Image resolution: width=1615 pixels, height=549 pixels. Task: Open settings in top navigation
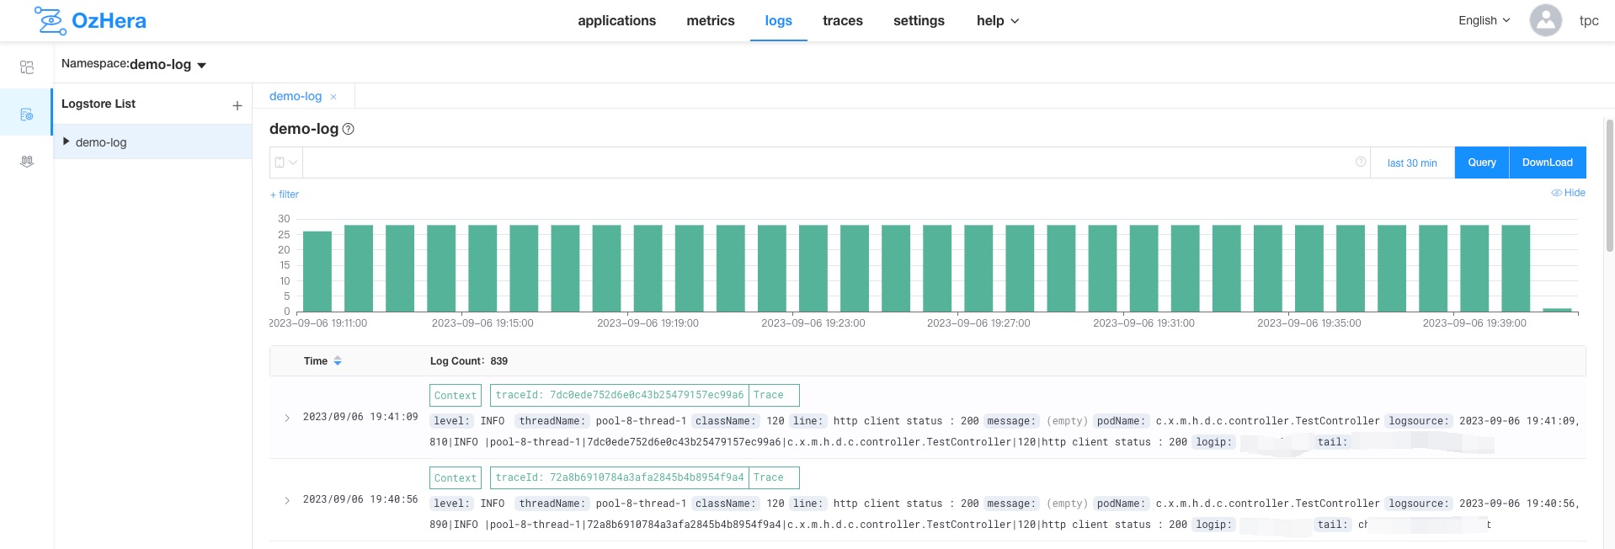coord(919,21)
